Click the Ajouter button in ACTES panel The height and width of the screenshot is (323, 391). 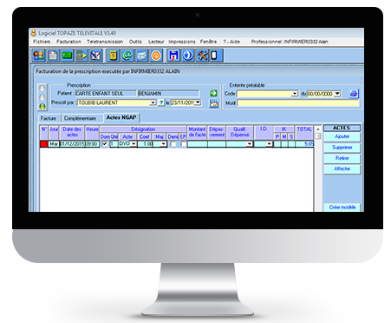pos(342,136)
